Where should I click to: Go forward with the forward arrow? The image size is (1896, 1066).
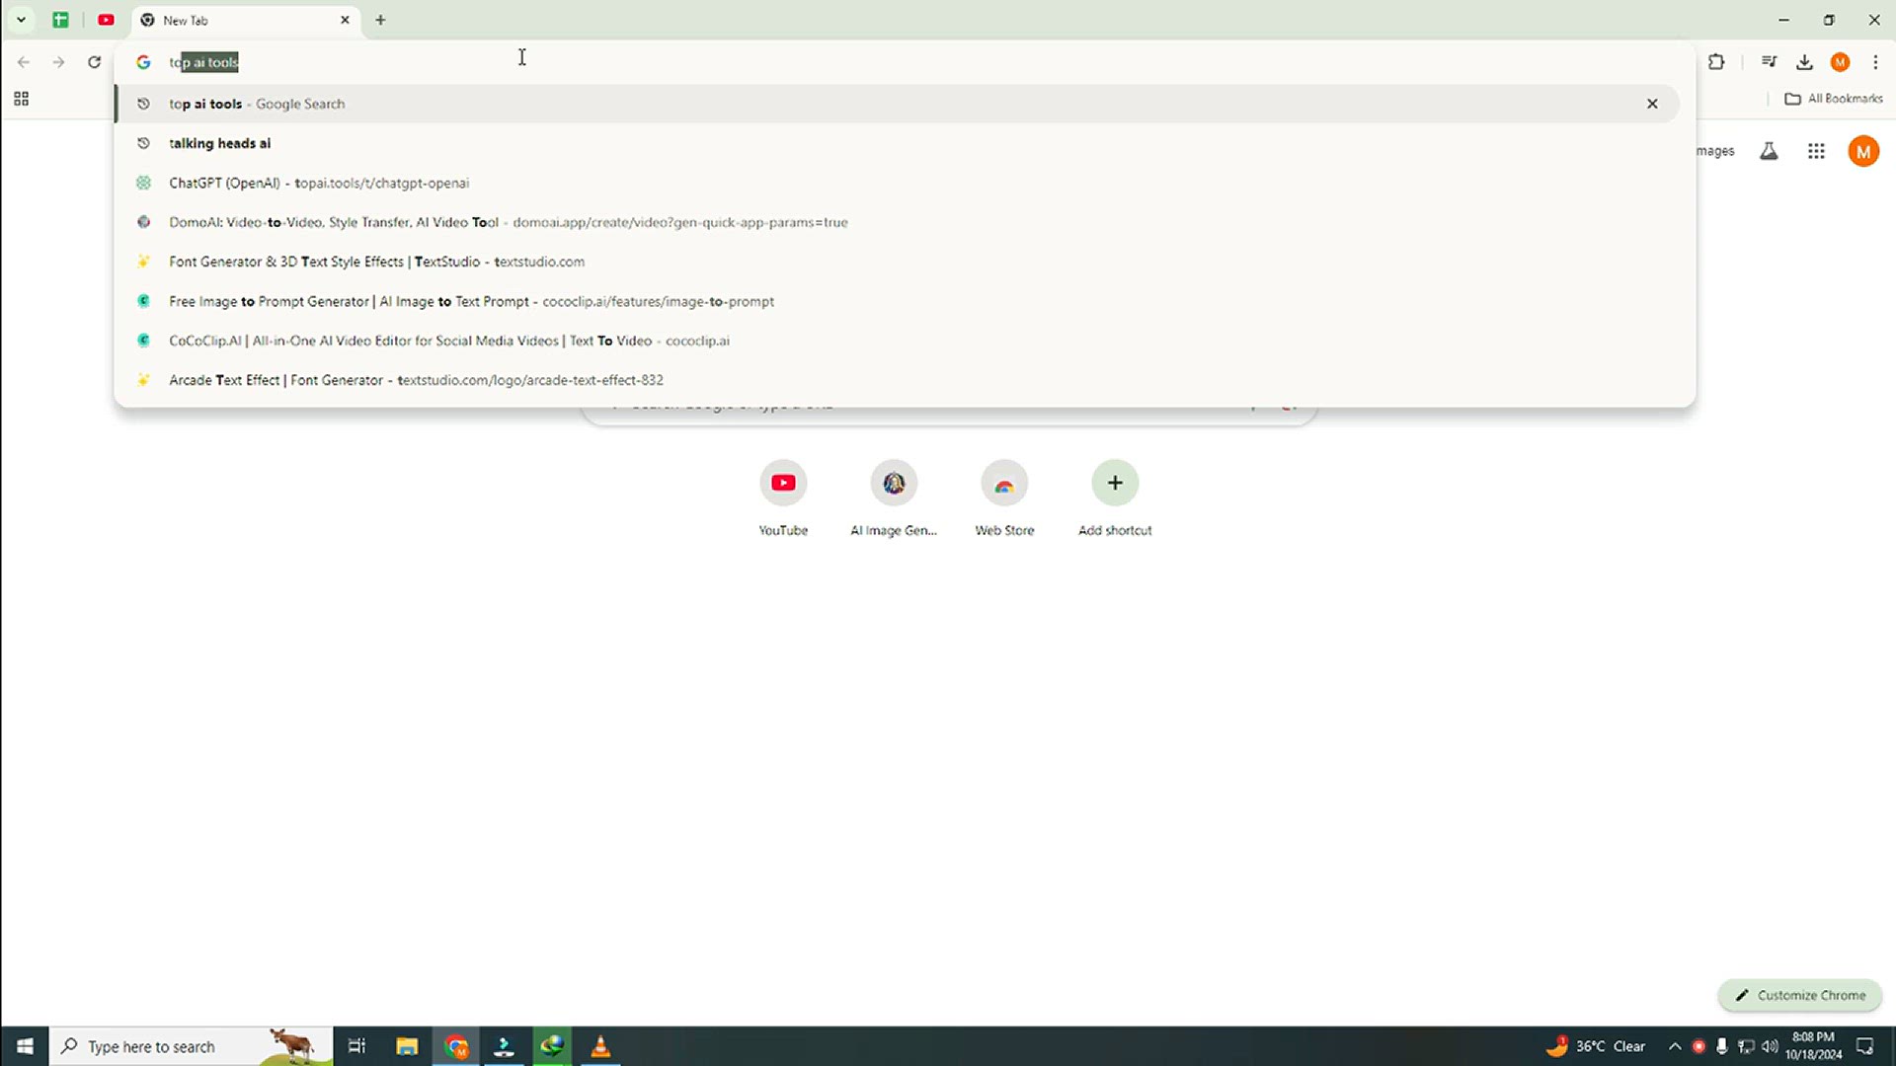tap(58, 62)
